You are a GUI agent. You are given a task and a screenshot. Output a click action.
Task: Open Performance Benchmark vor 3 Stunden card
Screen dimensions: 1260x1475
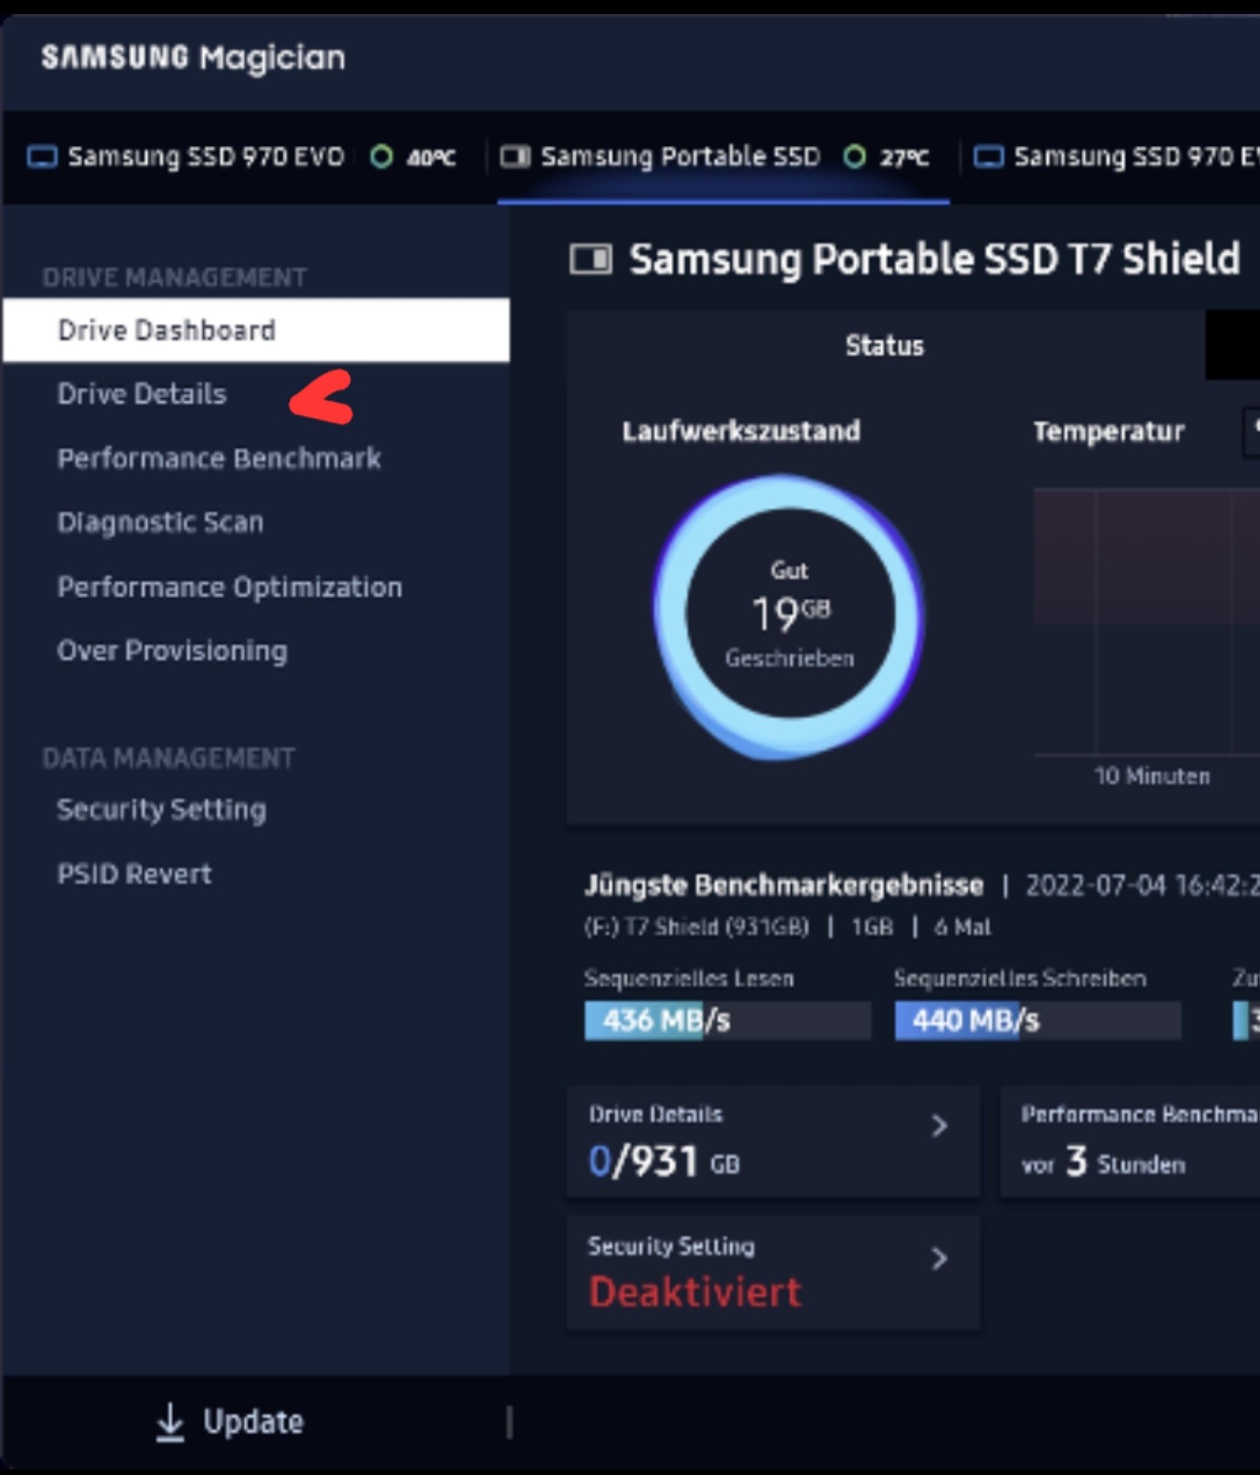tap(1130, 1142)
